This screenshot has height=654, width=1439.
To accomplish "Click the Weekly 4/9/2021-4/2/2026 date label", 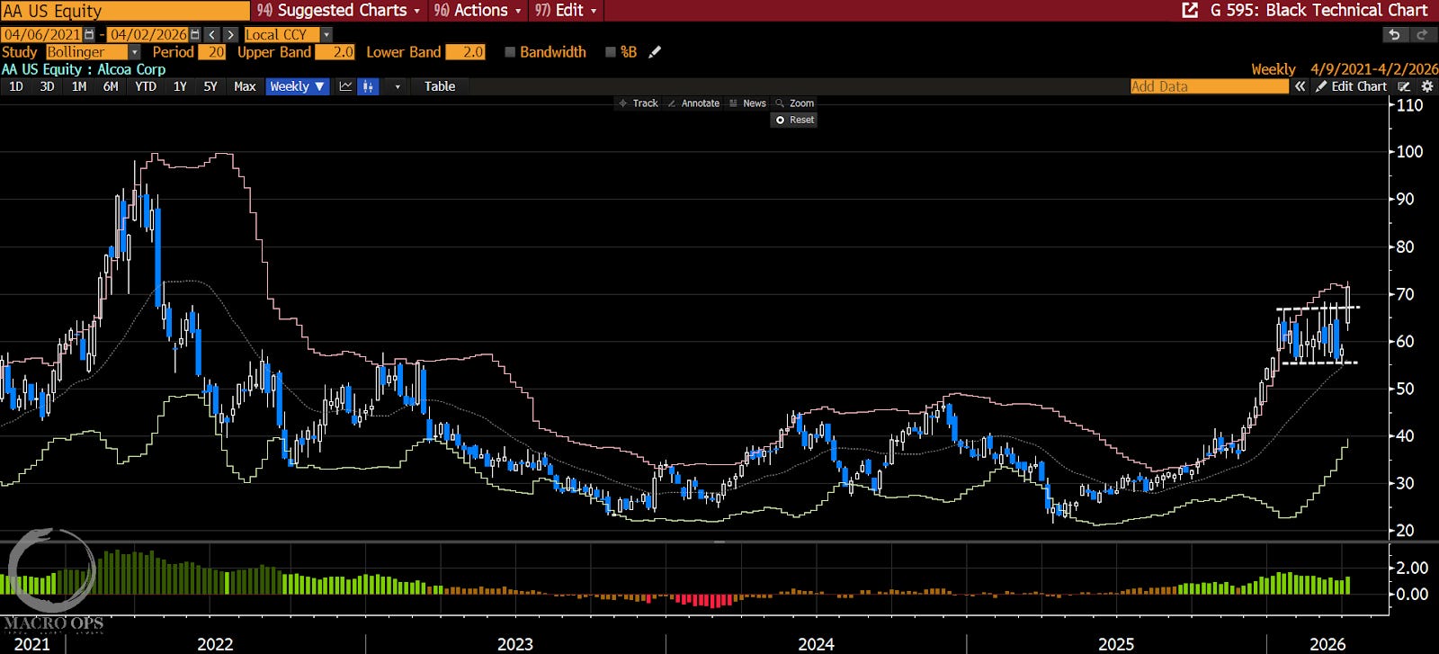I will tap(1345, 69).
